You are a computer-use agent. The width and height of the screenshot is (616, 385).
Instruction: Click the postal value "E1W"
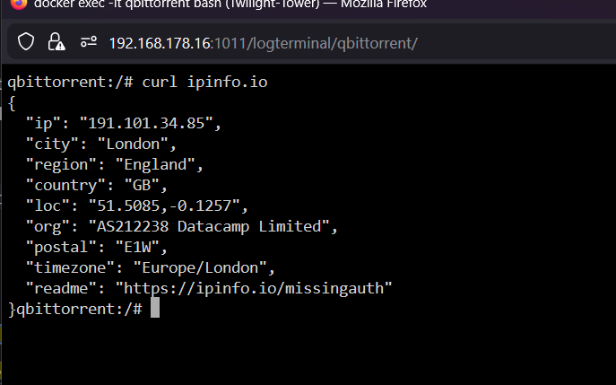pos(137,248)
